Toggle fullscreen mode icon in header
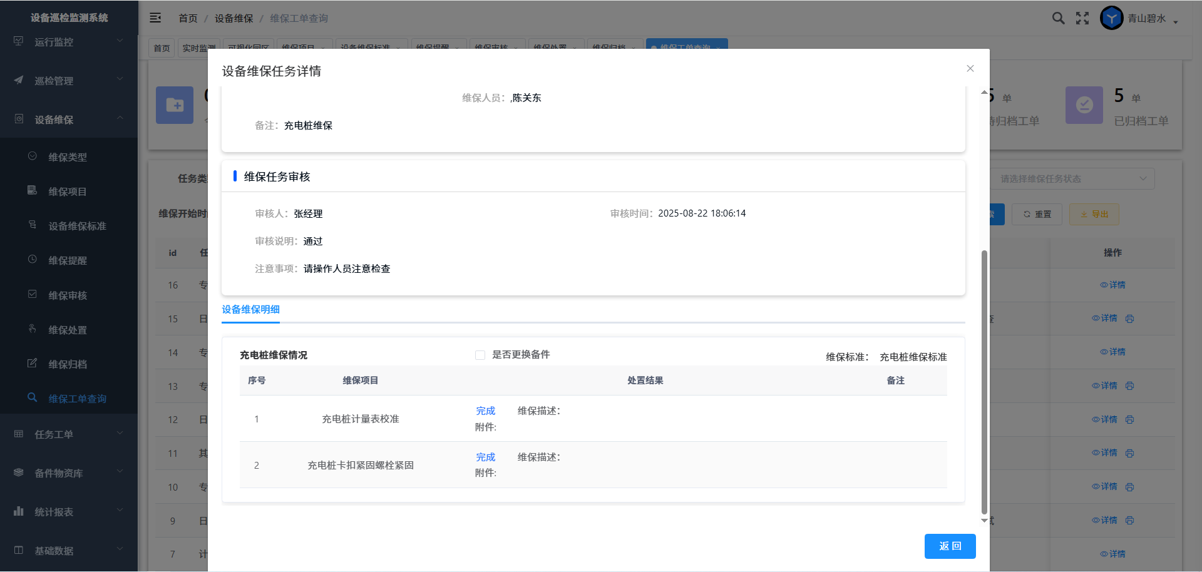The image size is (1202, 572). 1082,18
